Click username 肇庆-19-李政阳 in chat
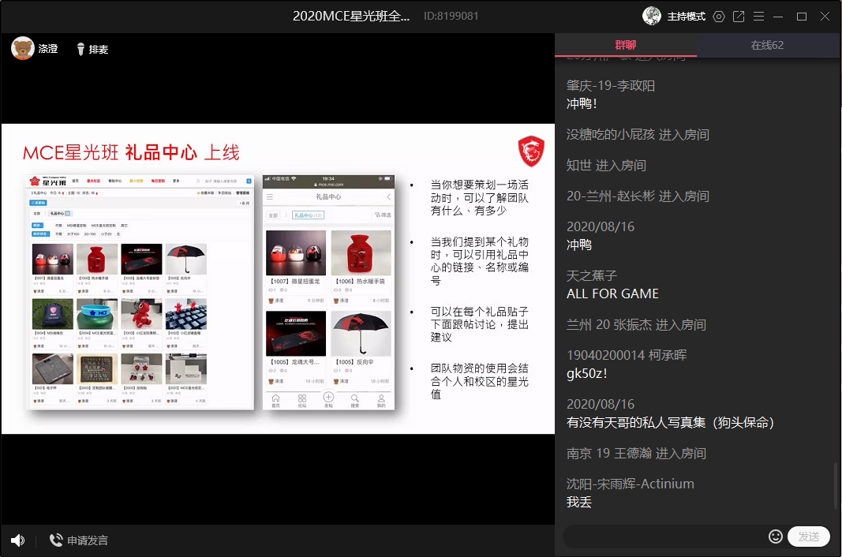 611,85
